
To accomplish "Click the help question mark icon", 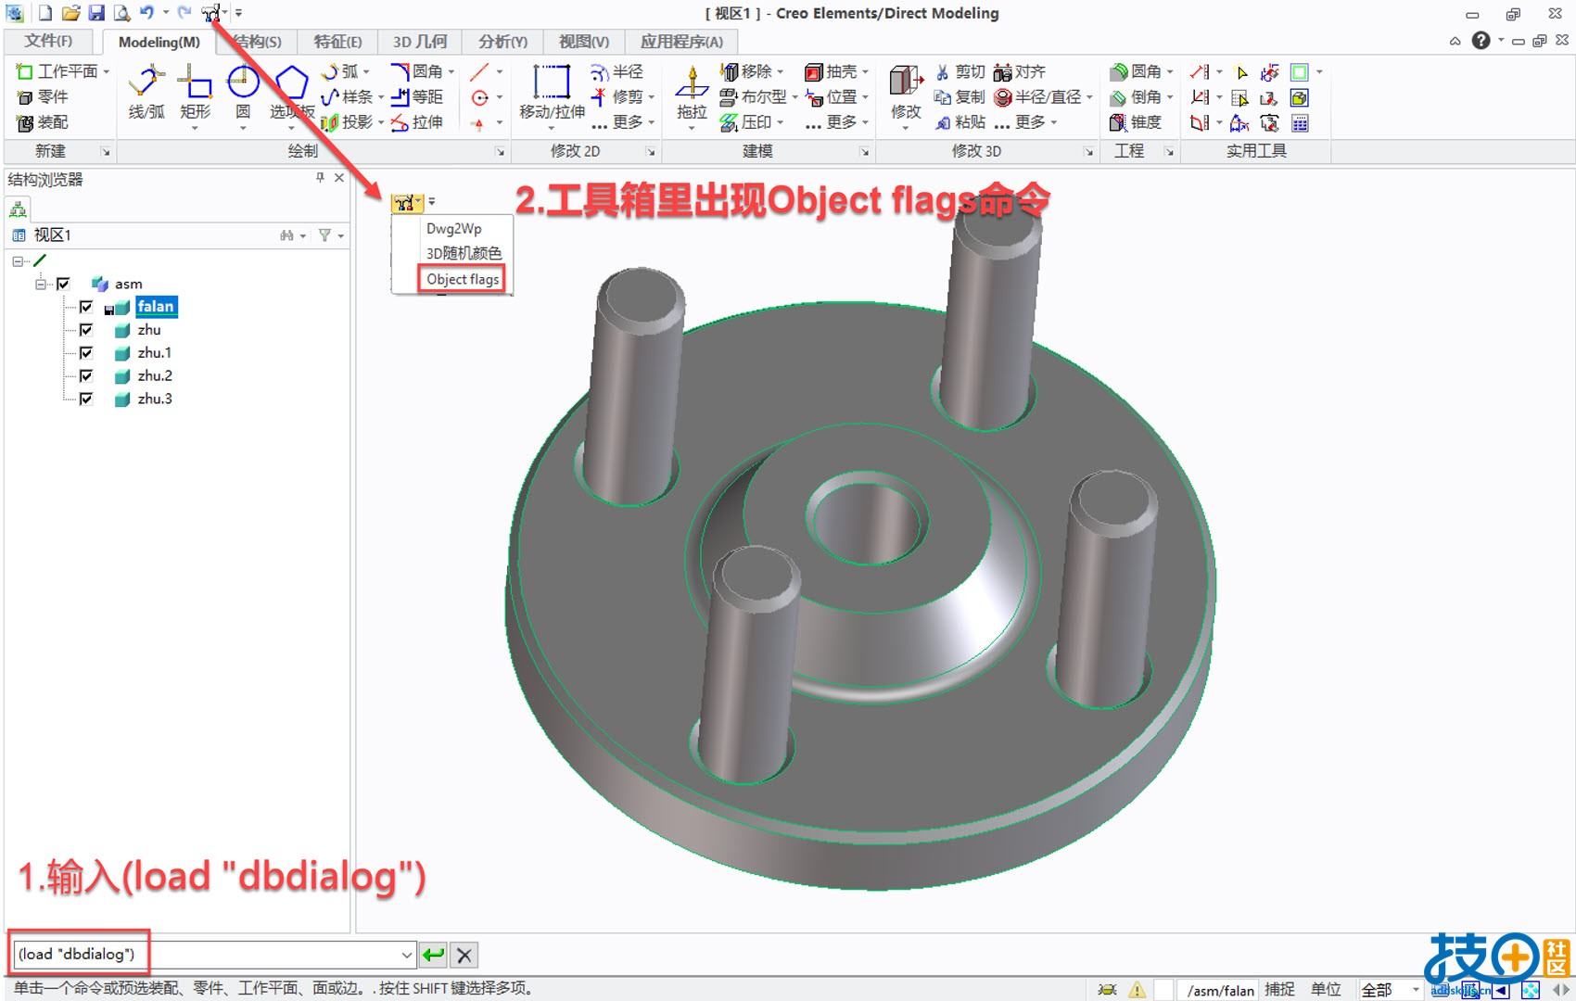I will [x=1481, y=41].
